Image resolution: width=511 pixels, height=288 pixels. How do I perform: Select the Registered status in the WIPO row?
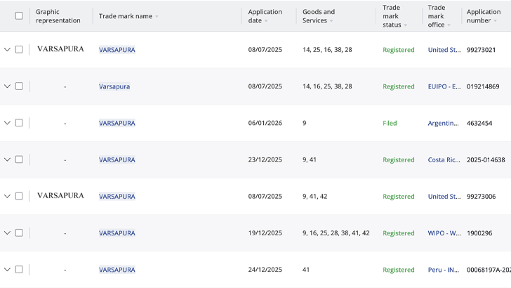pos(398,233)
